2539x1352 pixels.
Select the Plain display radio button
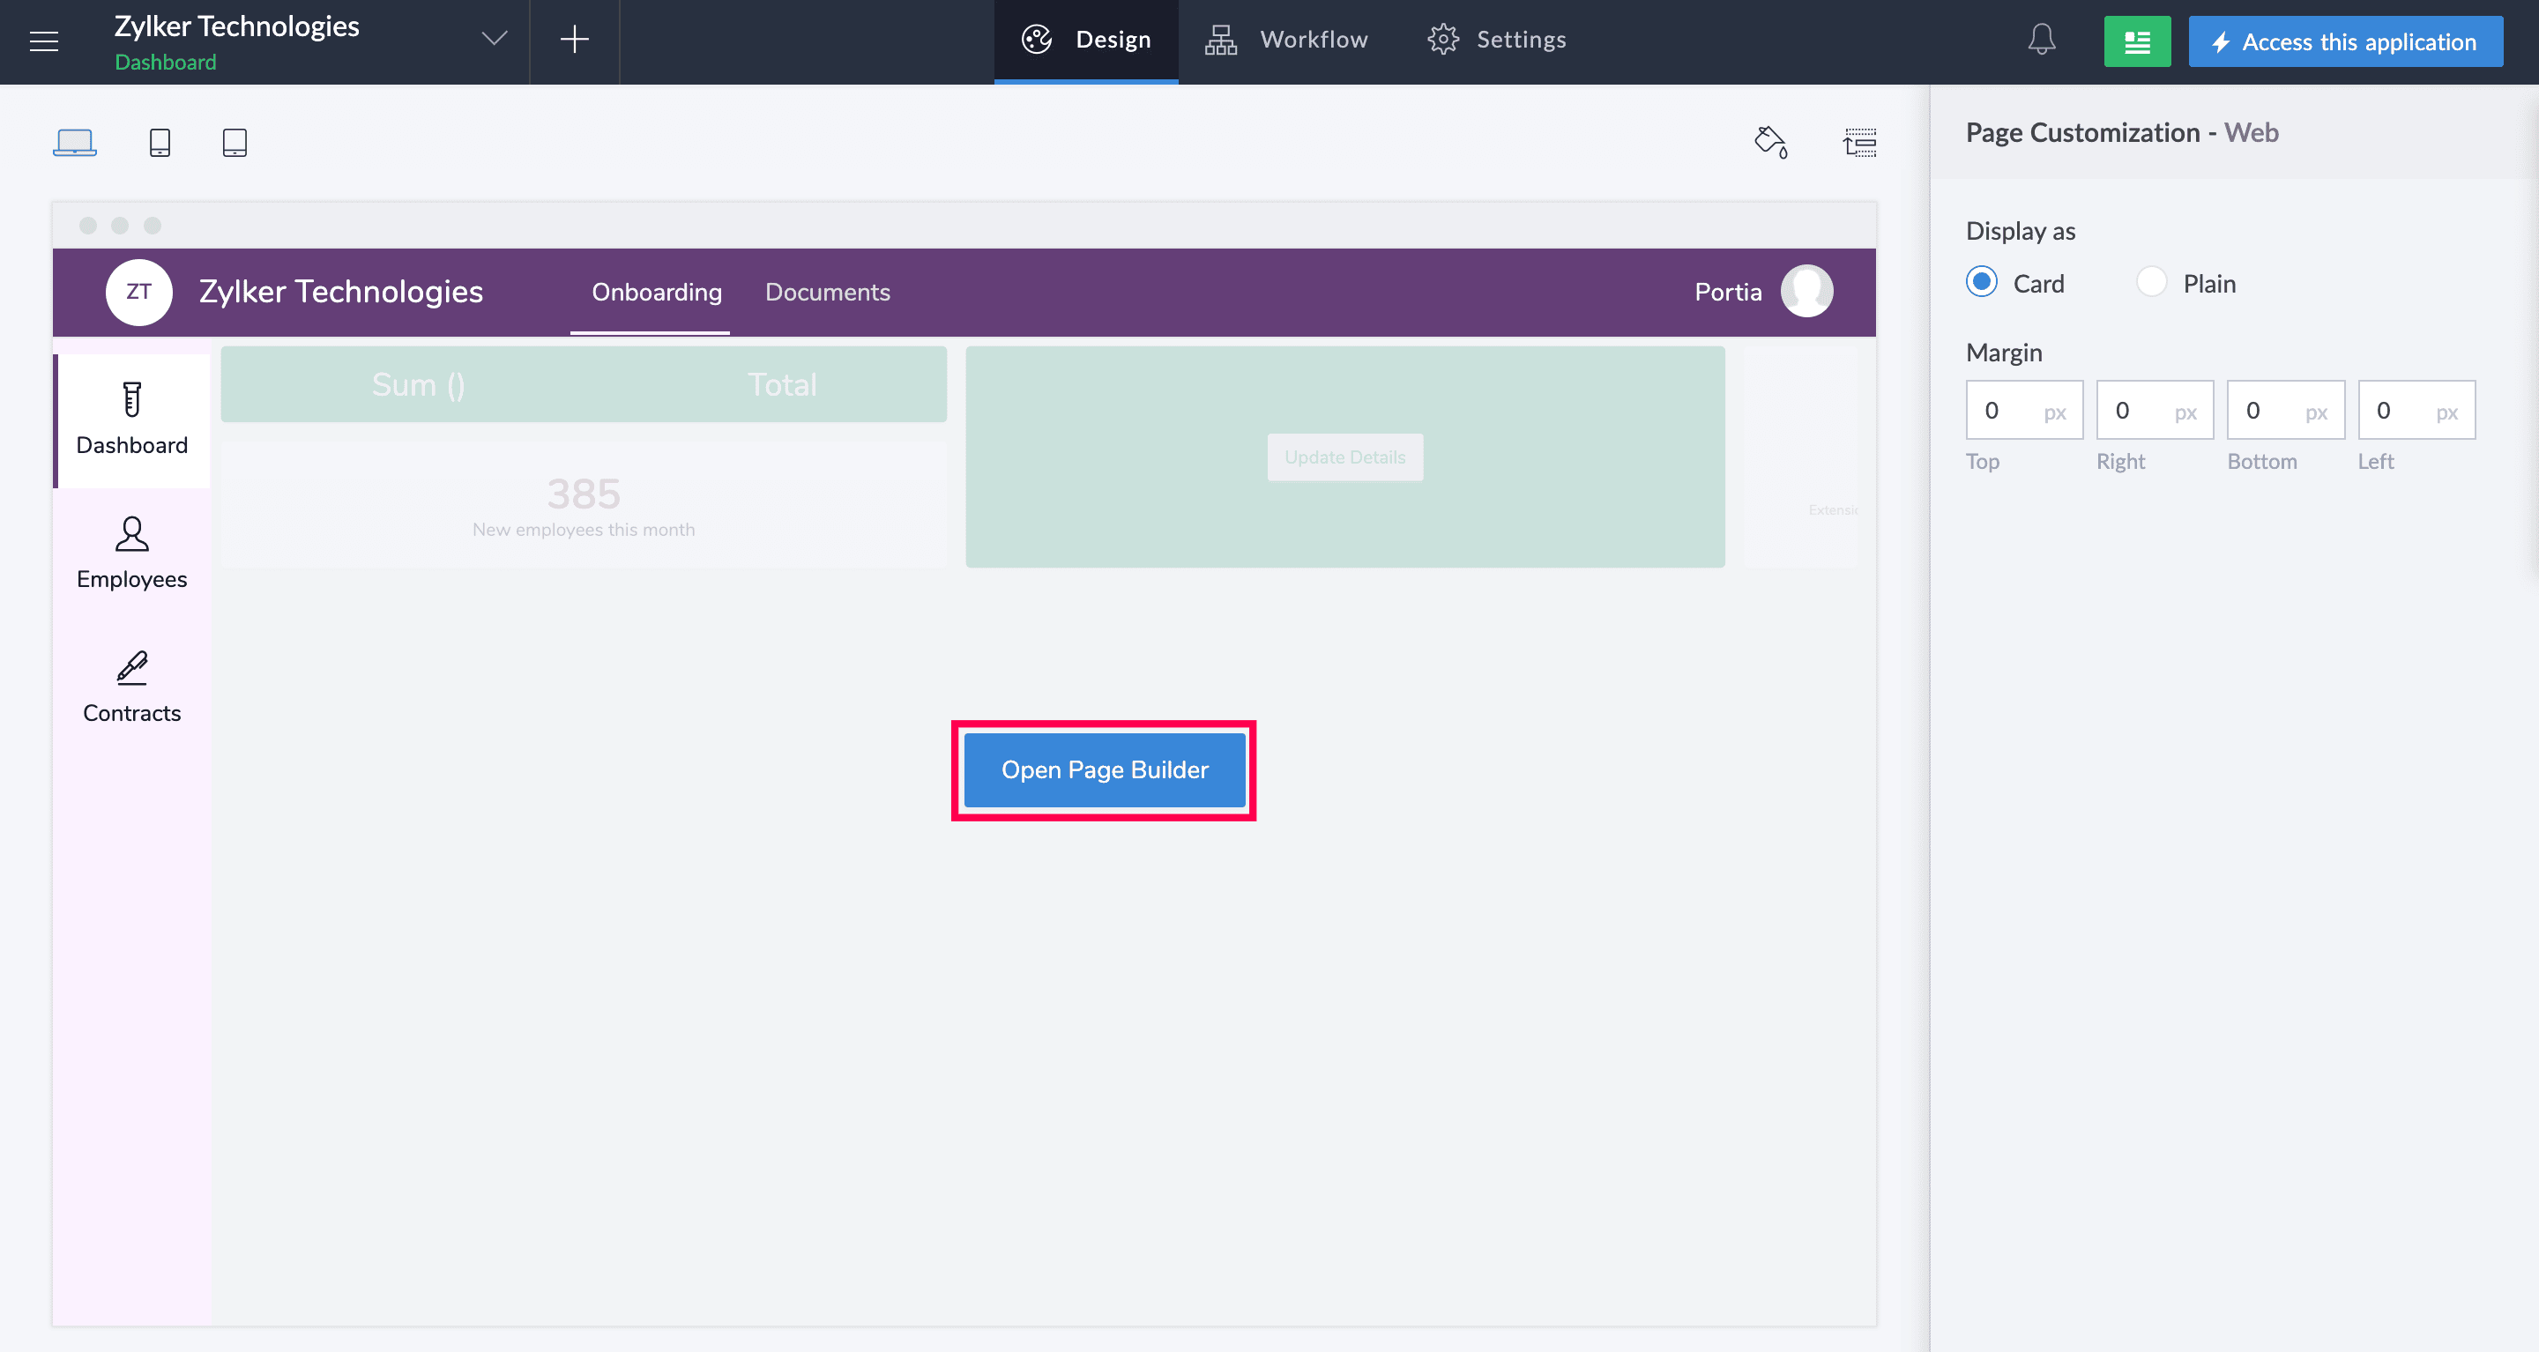2151,283
